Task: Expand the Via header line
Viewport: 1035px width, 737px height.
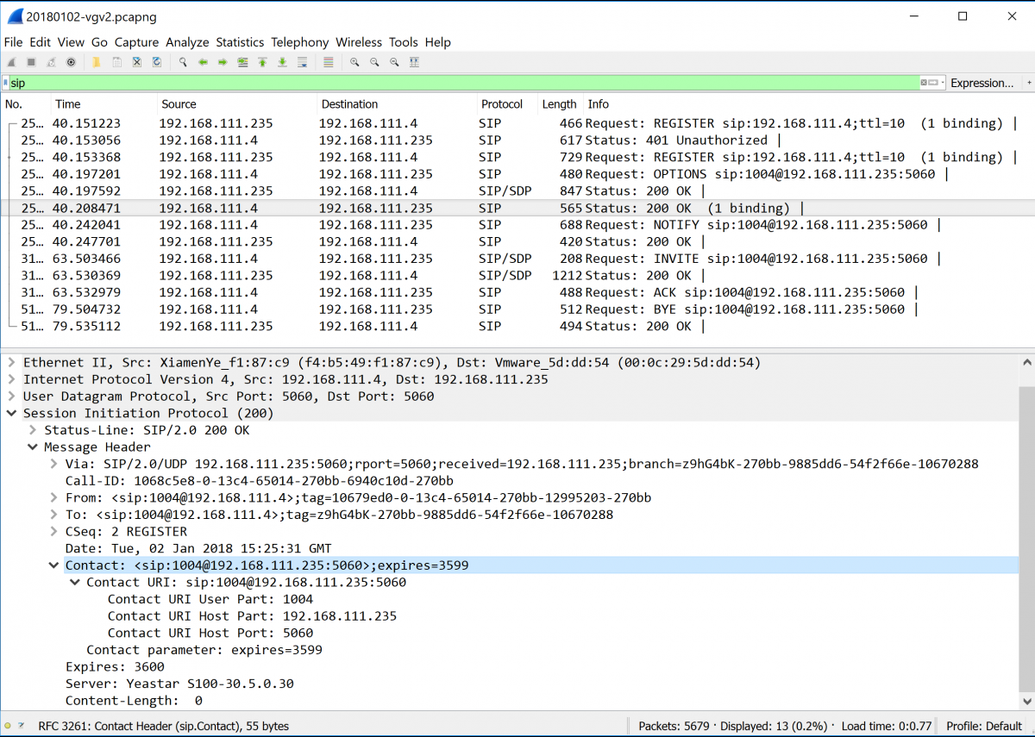Action: pyautogui.click(x=54, y=464)
